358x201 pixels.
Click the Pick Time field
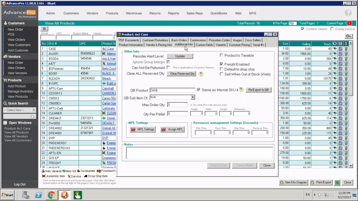204,133
